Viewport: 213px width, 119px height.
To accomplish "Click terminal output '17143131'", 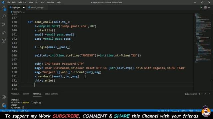I will click(15, 100).
